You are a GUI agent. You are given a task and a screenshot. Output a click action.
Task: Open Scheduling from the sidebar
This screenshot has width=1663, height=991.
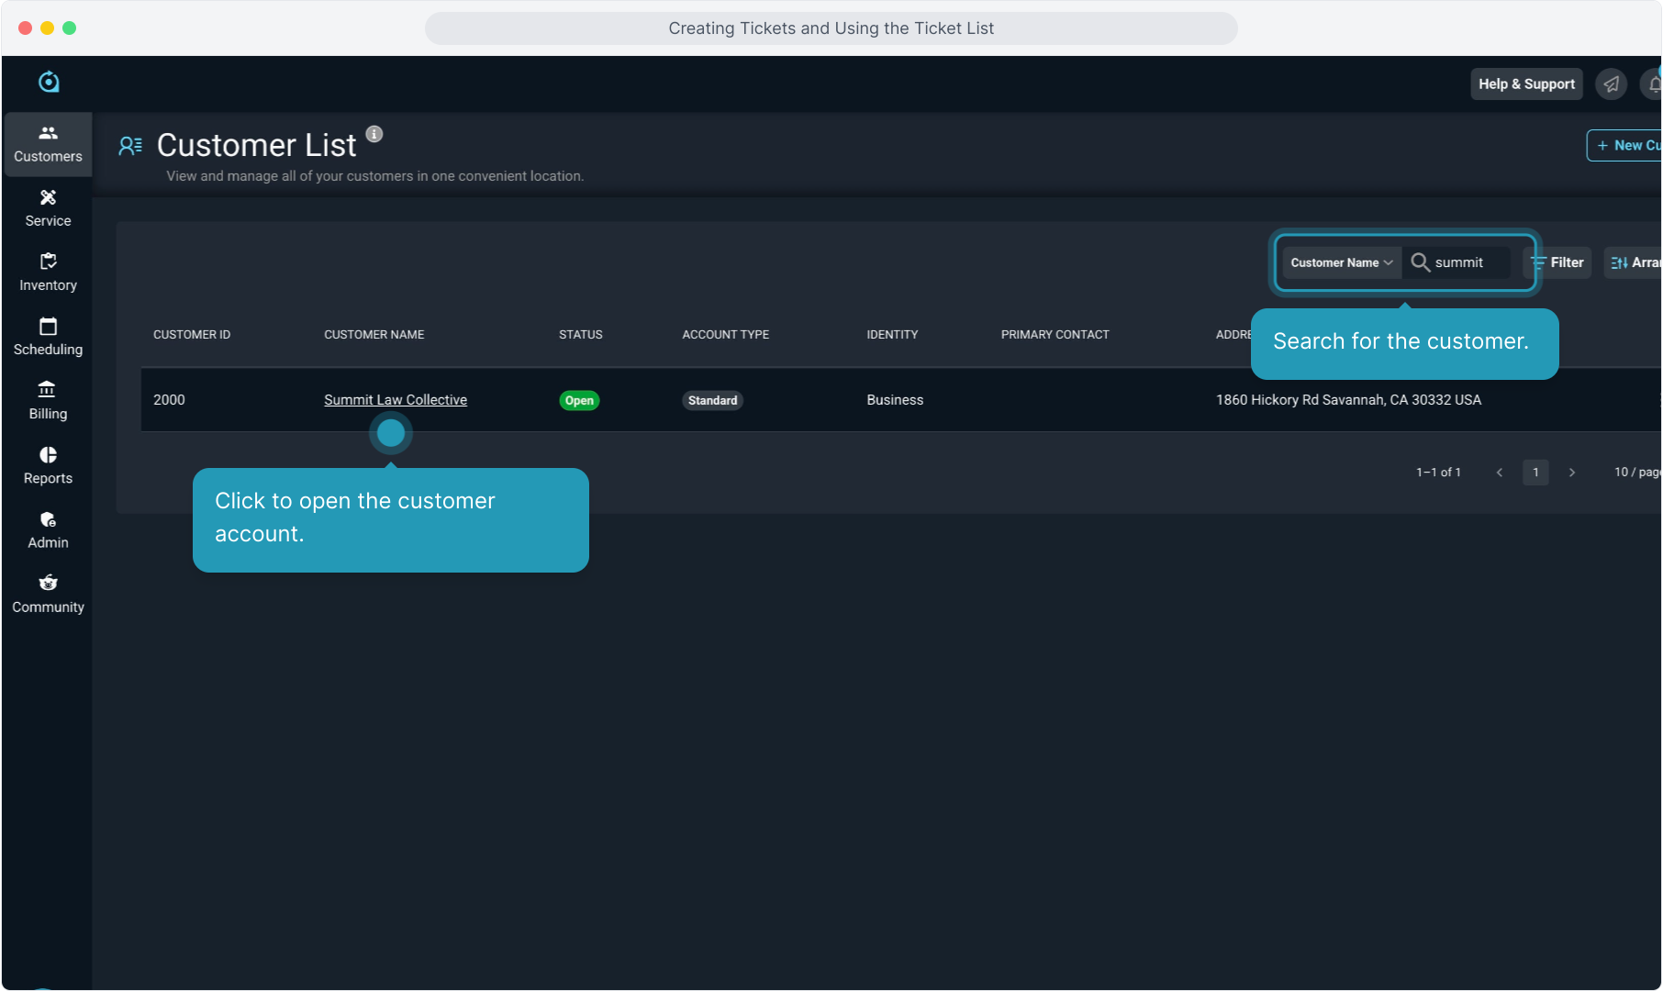pyautogui.click(x=48, y=337)
